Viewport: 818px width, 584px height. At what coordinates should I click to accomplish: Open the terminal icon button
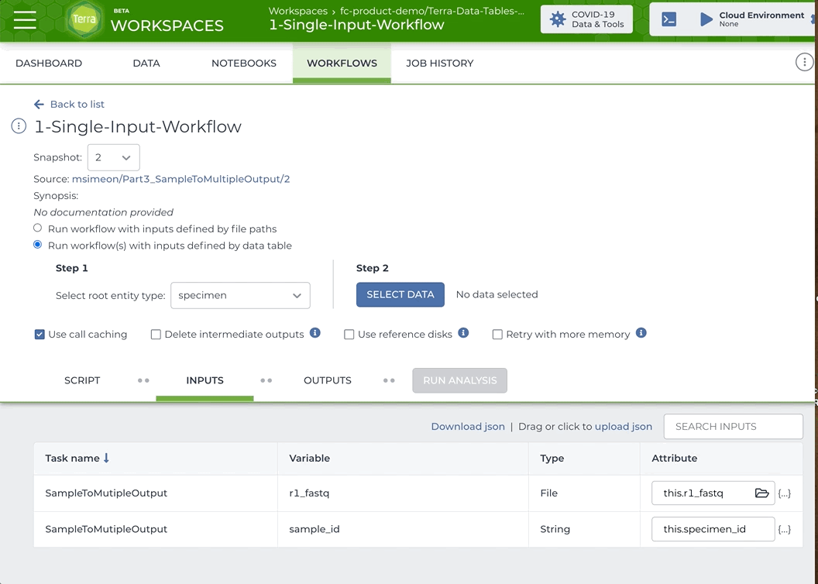coord(668,19)
